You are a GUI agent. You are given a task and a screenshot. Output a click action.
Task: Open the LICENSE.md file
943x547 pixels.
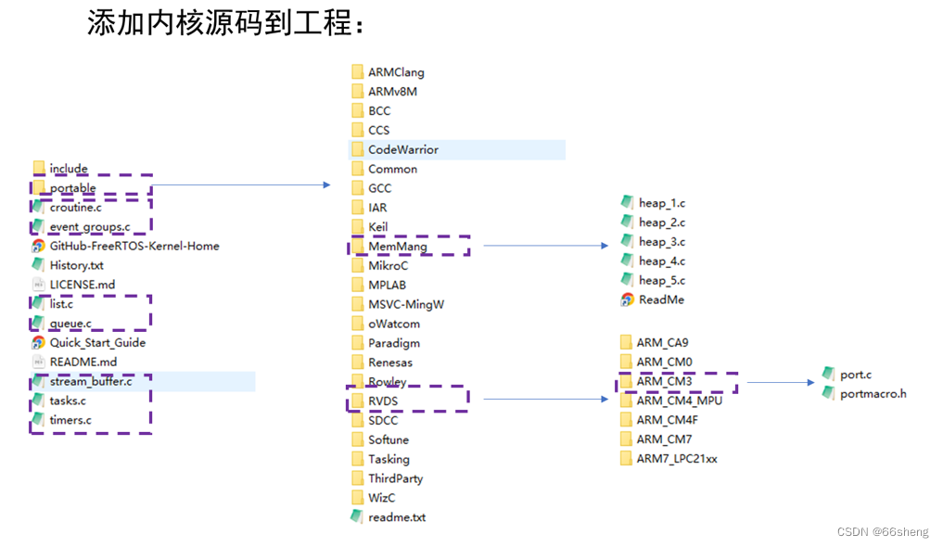[x=84, y=284]
